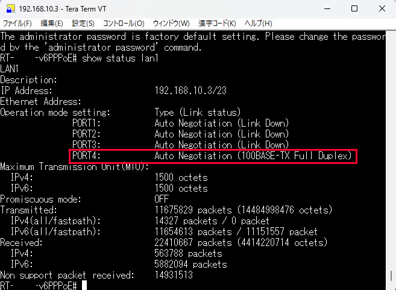This screenshot has width=396, height=290.
Task: Click '5882094 packets' IPv6 received value
Action: [x=190, y=265]
